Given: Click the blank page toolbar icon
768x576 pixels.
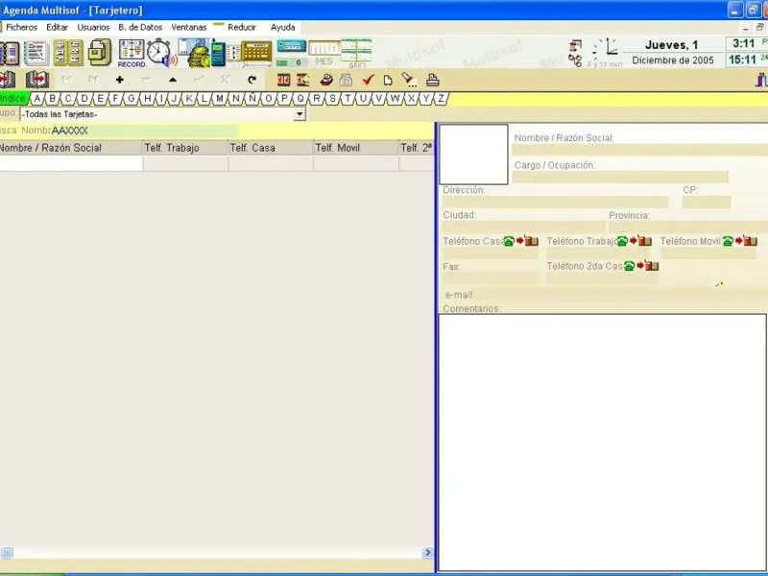Looking at the screenshot, I should 388,80.
